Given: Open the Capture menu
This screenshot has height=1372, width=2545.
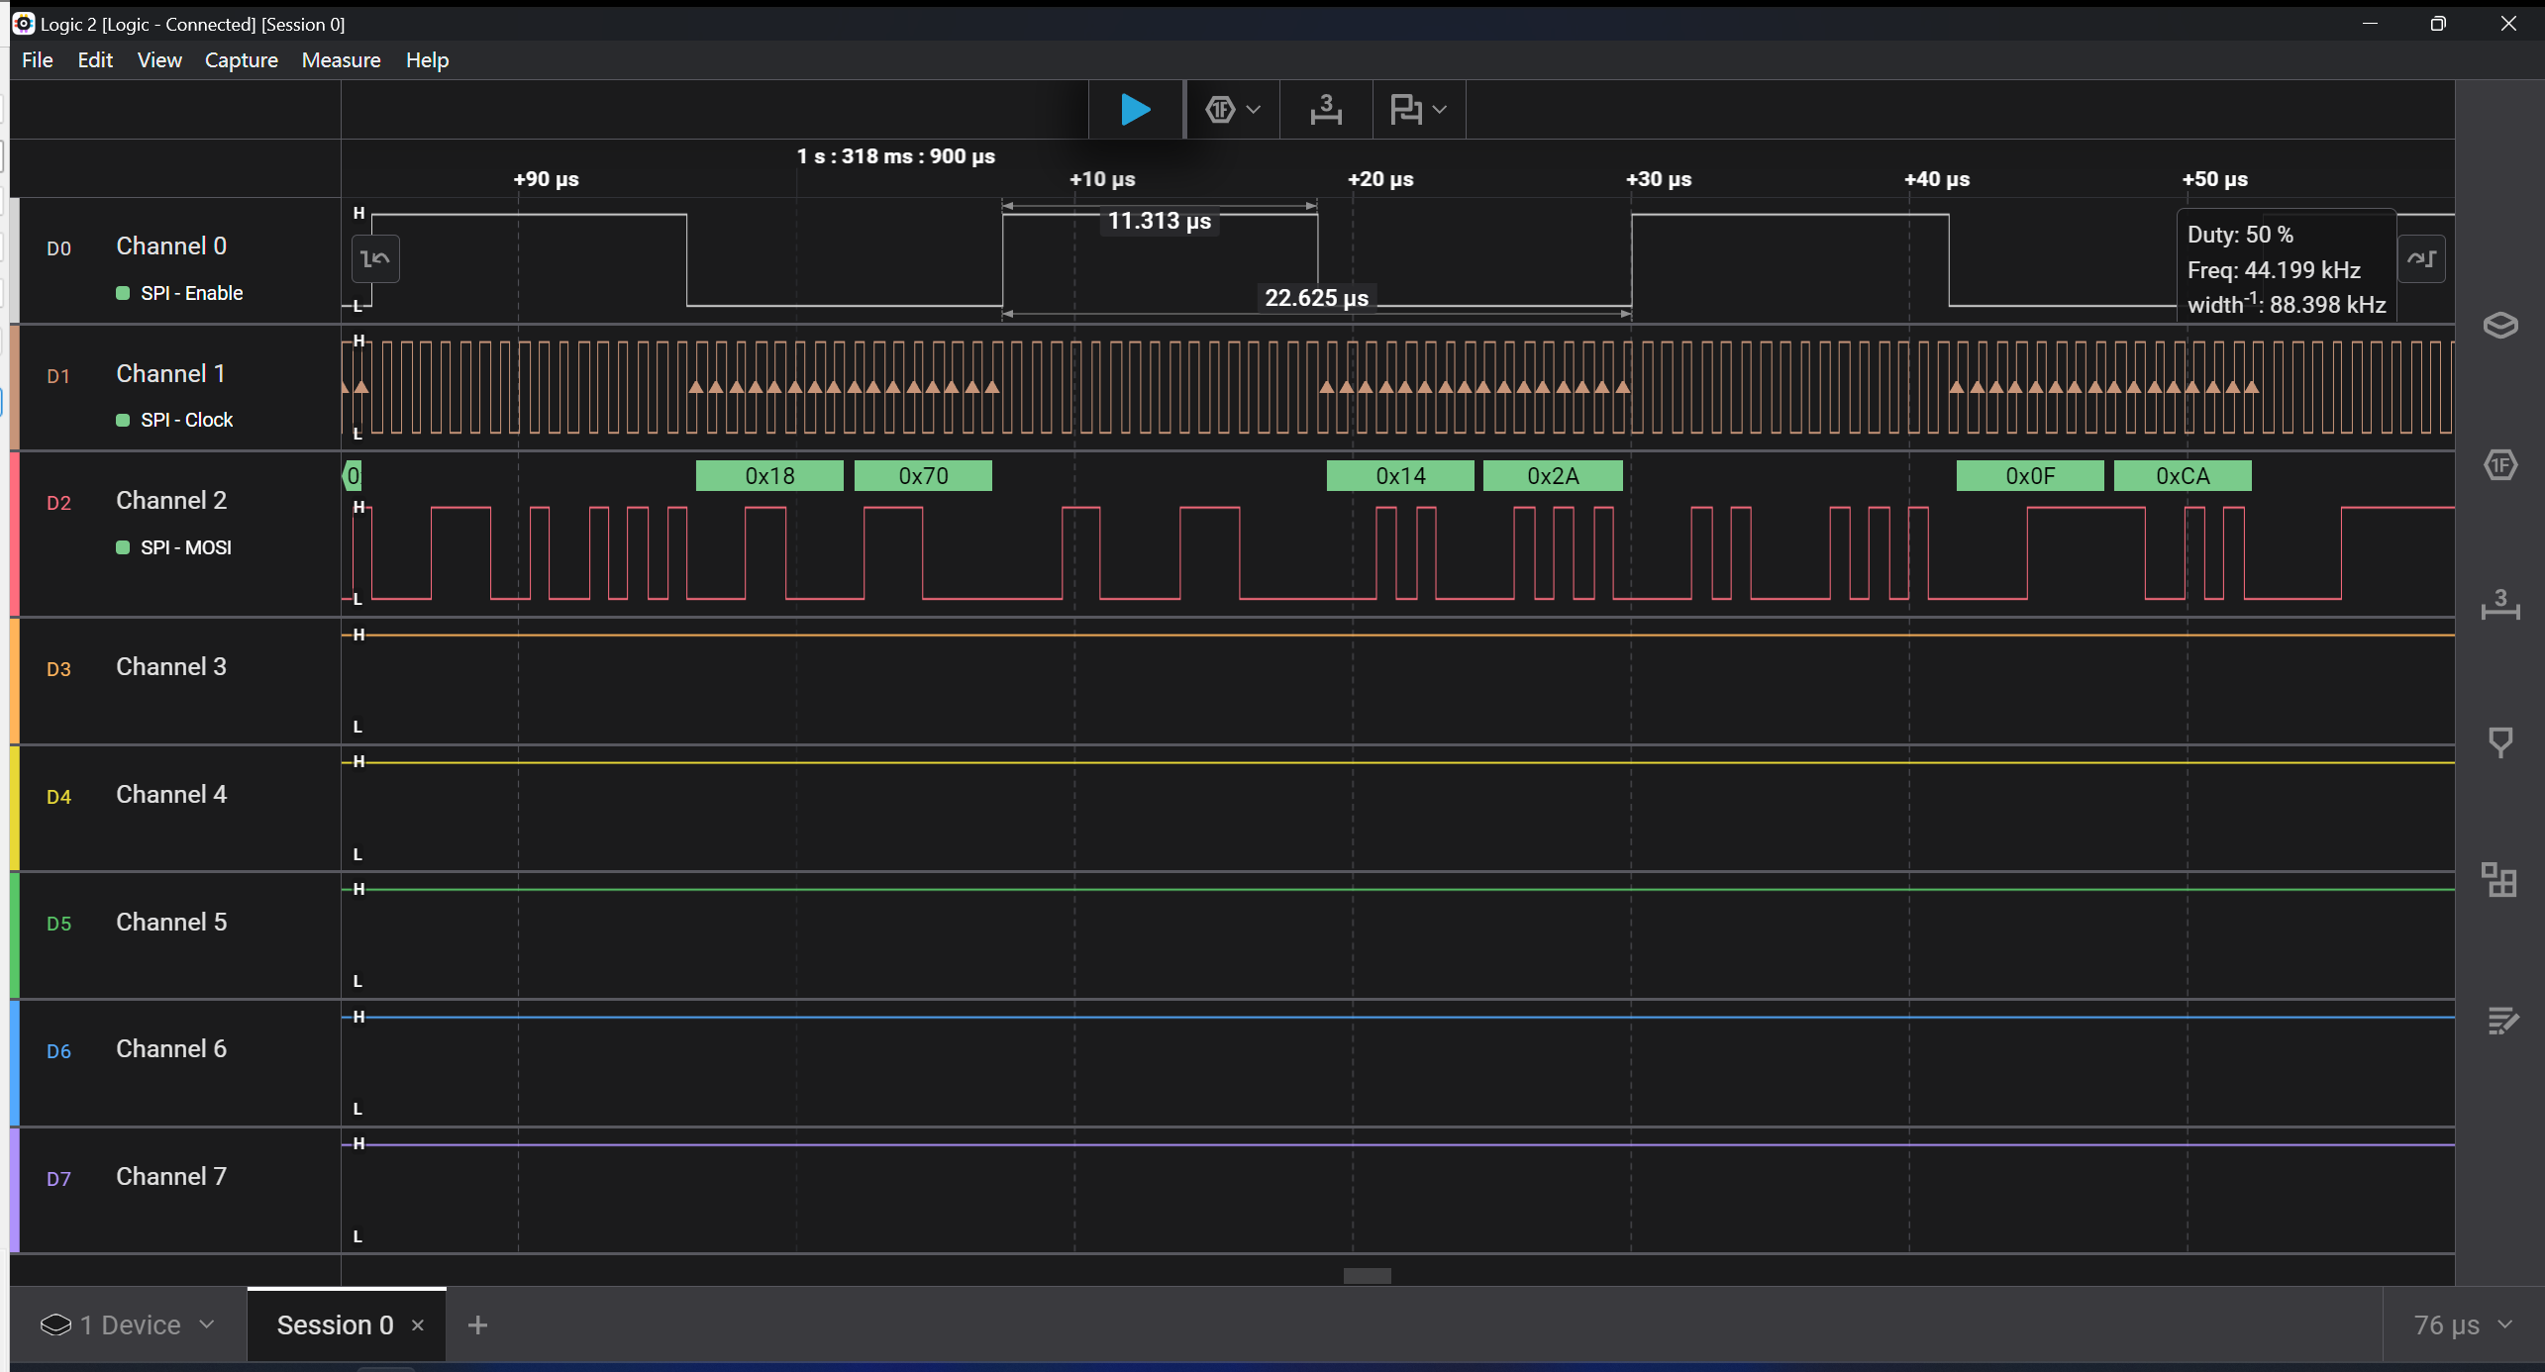Looking at the screenshot, I should 241,60.
